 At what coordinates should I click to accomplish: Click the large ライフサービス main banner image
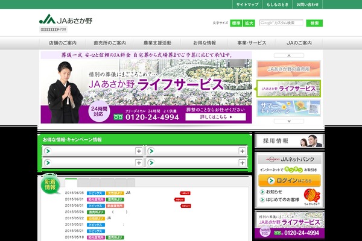tap(147, 87)
